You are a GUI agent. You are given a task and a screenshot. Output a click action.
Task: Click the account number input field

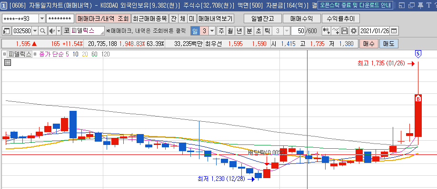20,18
